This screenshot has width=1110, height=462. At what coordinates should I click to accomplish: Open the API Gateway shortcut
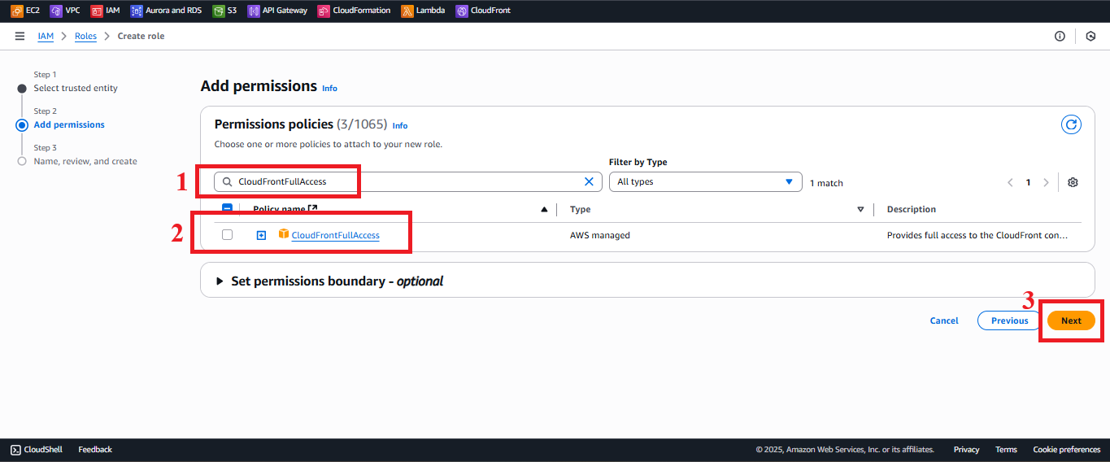[277, 11]
